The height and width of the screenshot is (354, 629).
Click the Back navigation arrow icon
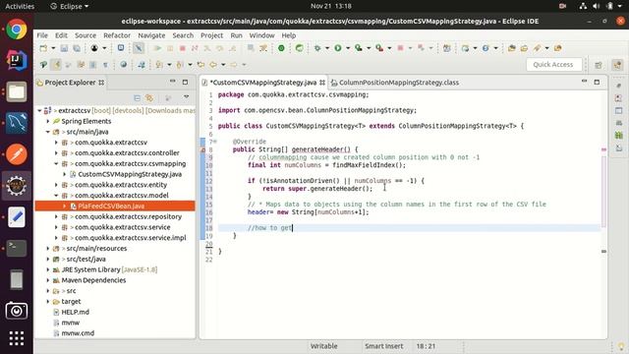point(213,64)
